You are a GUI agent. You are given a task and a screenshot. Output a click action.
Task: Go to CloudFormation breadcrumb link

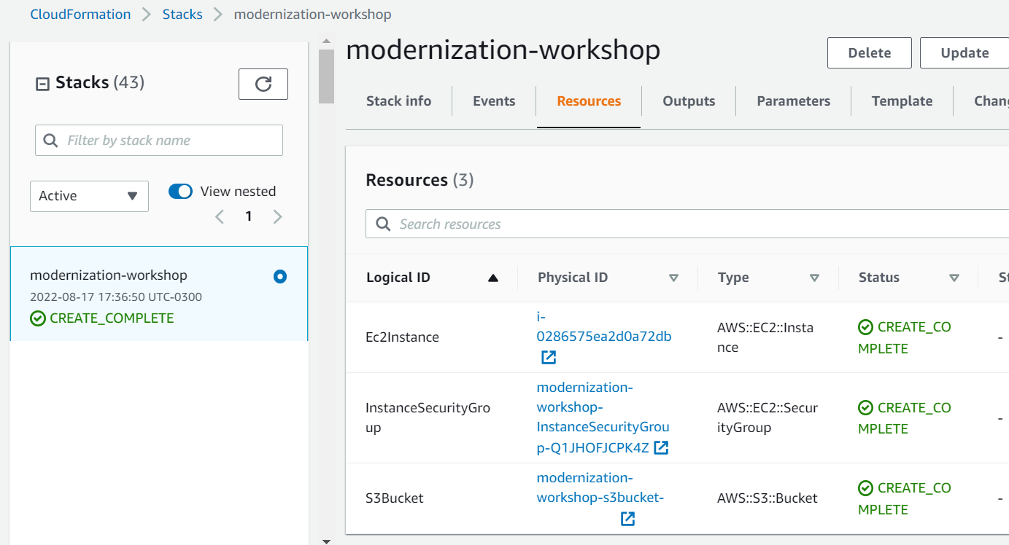[80, 14]
